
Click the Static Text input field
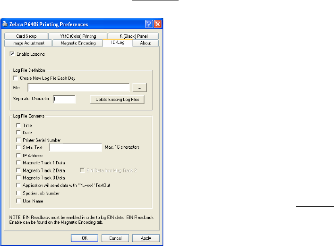click(76, 147)
